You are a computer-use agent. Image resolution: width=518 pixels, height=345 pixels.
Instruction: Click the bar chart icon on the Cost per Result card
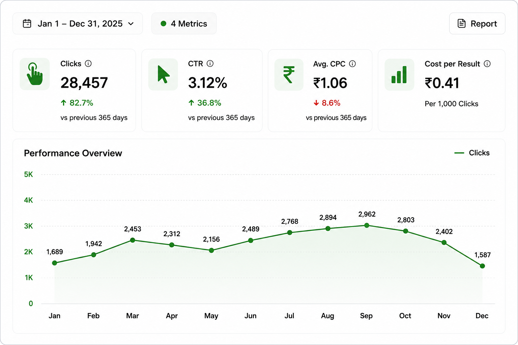coord(399,74)
